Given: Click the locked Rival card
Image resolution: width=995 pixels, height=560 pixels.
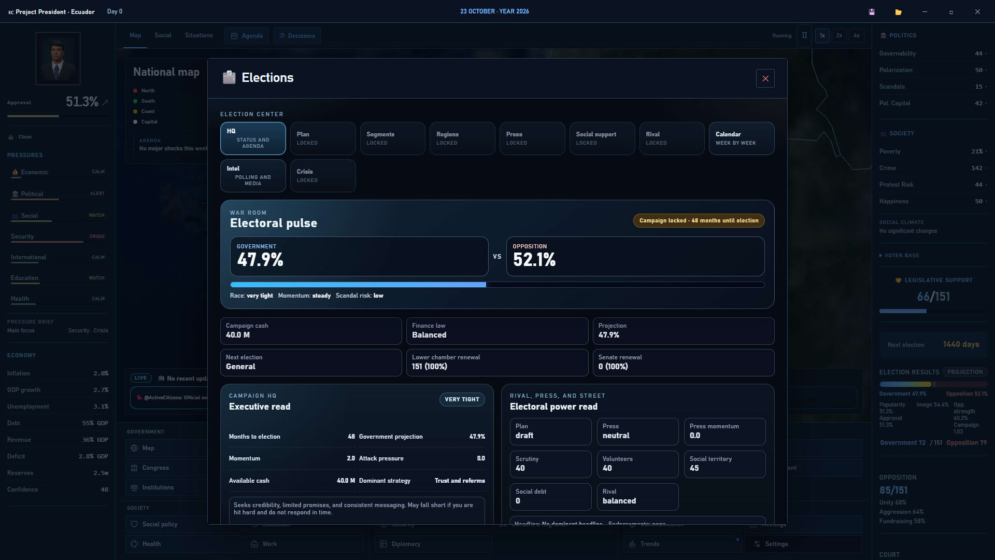Looking at the screenshot, I should (672, 138).
